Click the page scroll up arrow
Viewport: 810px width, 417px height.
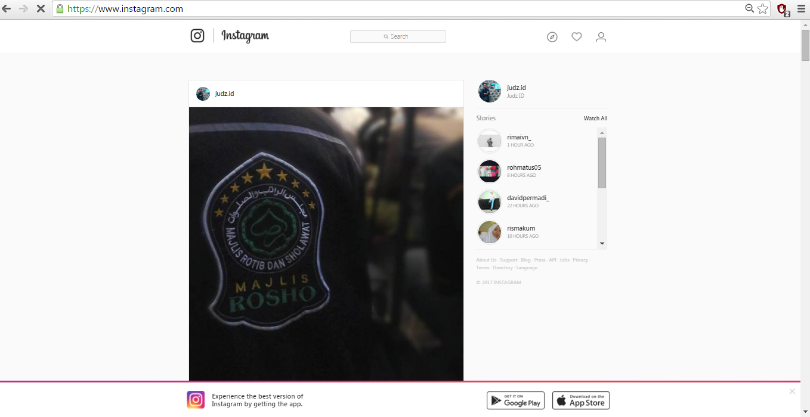pyautogui.click(x=805, y=24)
